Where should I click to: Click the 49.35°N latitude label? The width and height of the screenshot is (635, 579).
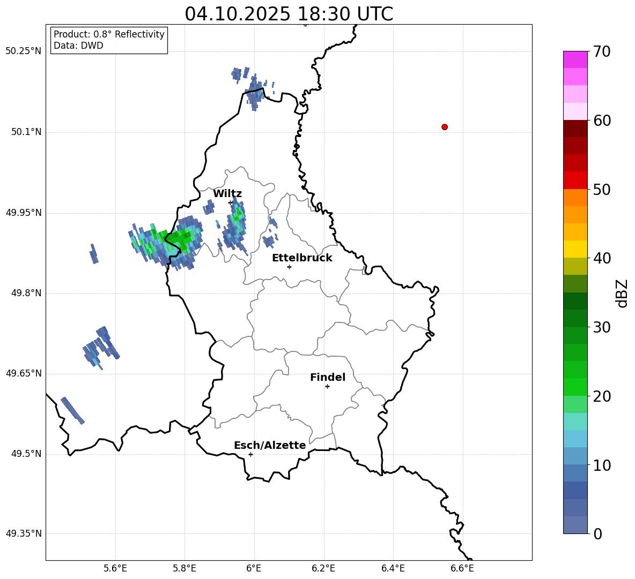[x=24, y=533]
